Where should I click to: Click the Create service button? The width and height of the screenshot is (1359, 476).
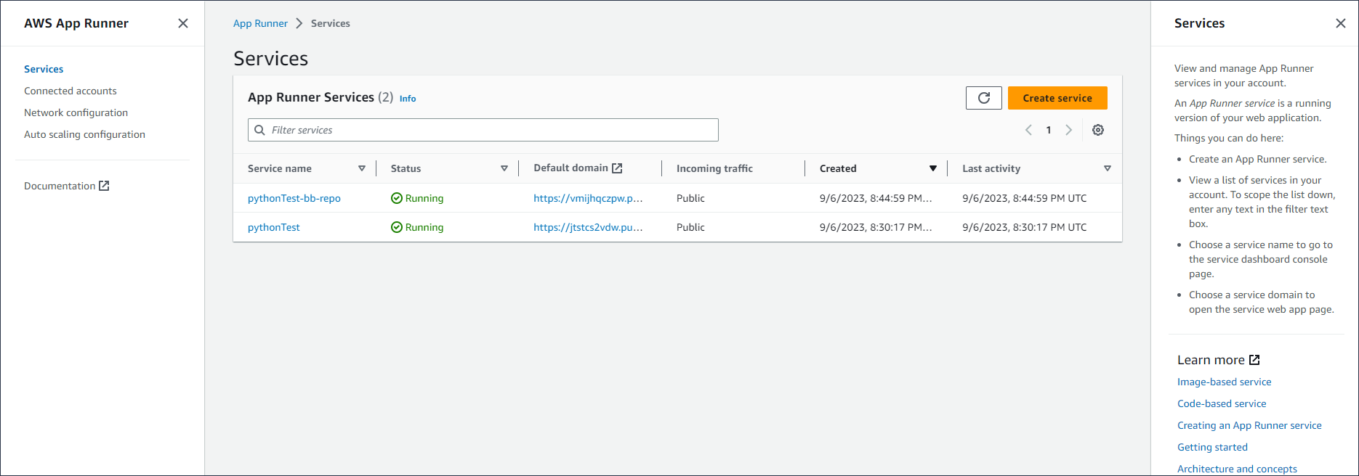(x=1057, y=98)
